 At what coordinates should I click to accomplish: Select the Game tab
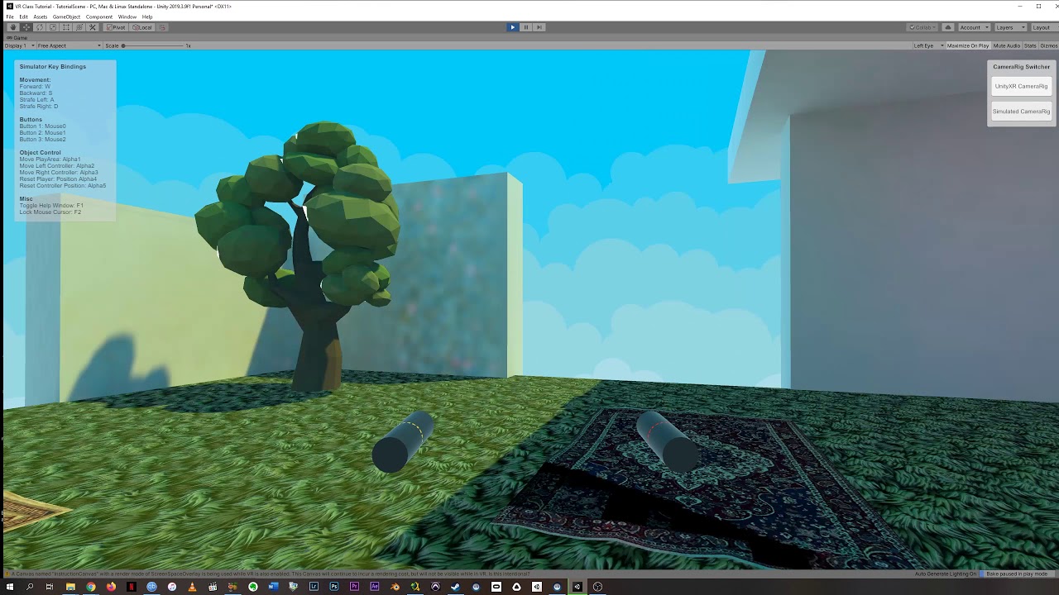[x=17, y=37]
